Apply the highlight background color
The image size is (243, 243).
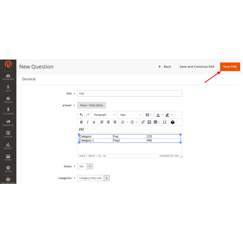[167, 115]
